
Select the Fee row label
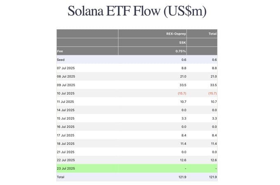60,51
